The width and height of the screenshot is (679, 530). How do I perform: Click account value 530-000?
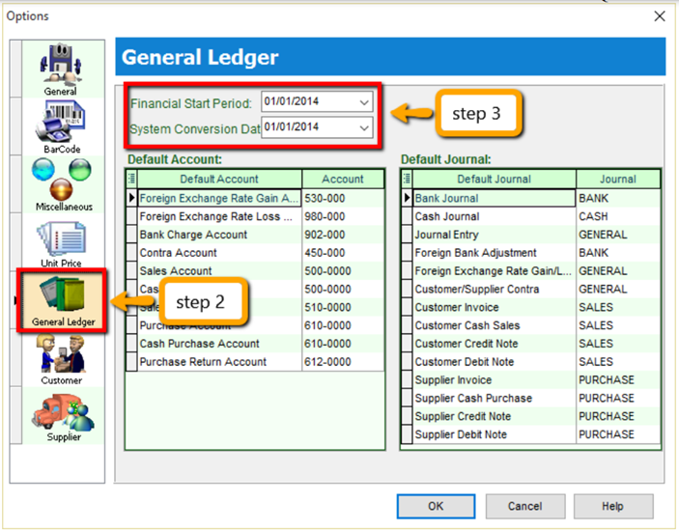pyautogui.click(x=325, y=198)
